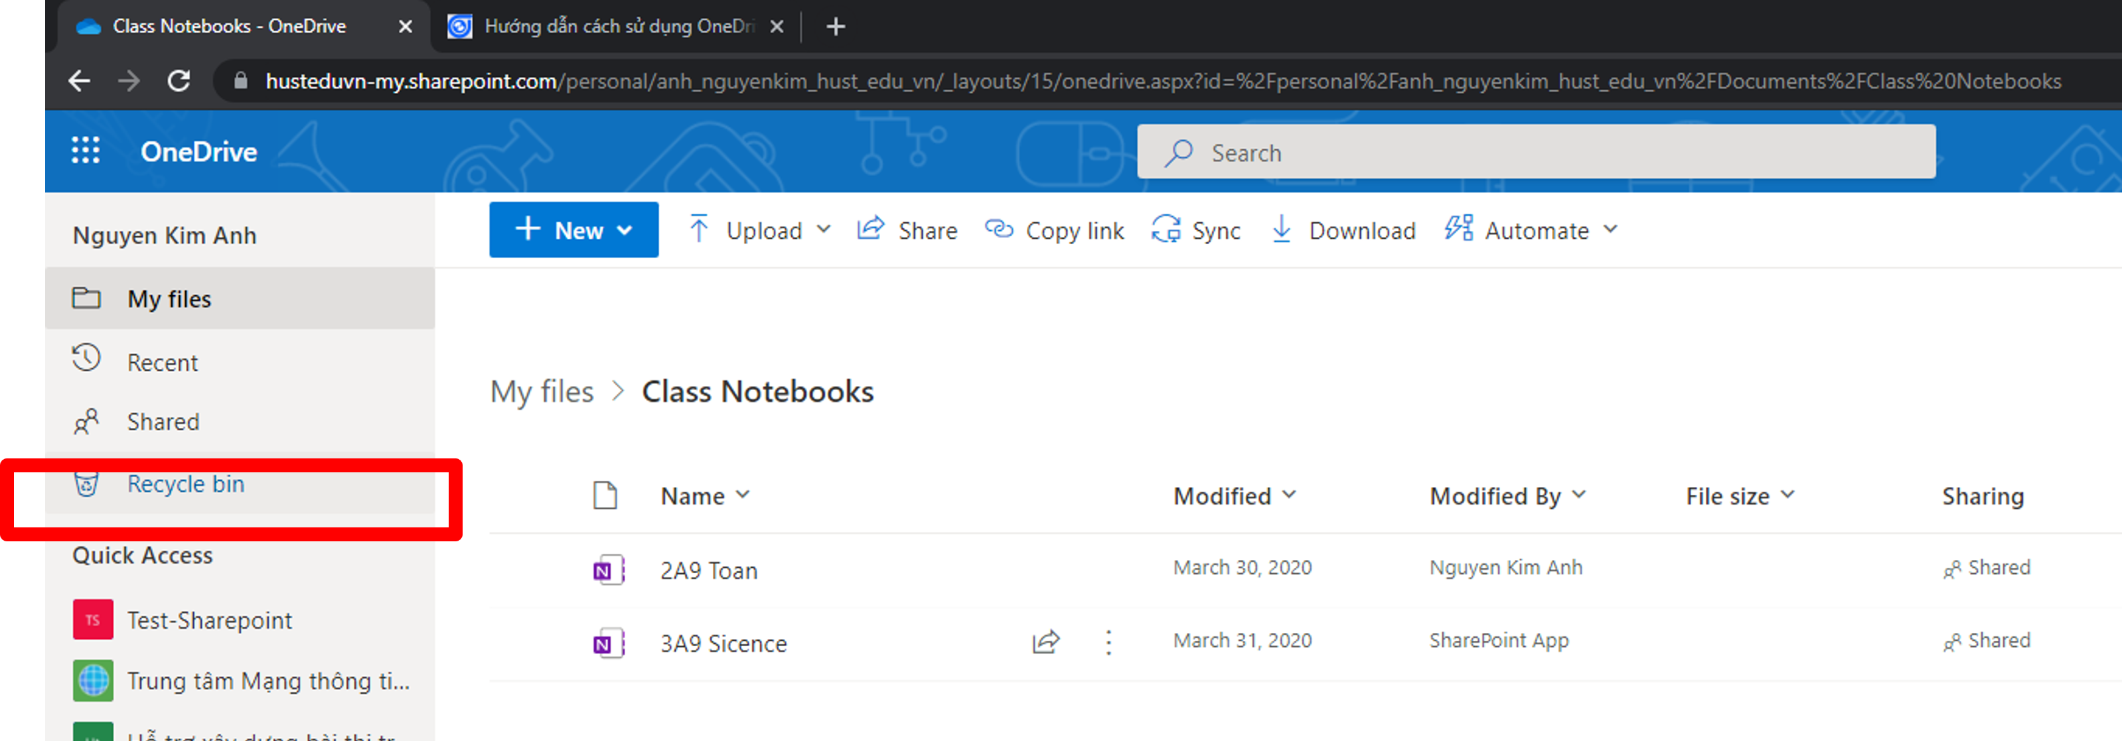Click My files breadcrumb link
Viewport: 2122px width, 741px height.
pos(541,392)
